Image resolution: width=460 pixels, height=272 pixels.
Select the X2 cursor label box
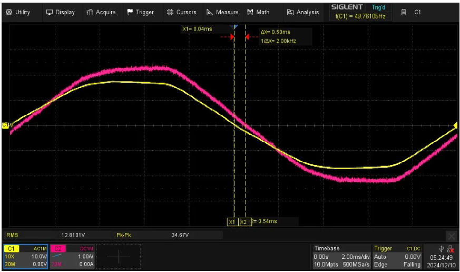click(244, 222)
